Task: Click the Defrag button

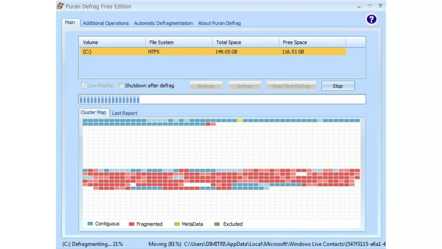Action: pyautogui.click(x=245, y=86)
